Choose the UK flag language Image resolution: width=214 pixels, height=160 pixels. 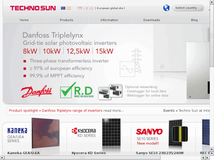coord(91,8)
